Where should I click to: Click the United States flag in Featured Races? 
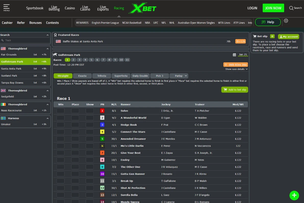click(58, 41)
